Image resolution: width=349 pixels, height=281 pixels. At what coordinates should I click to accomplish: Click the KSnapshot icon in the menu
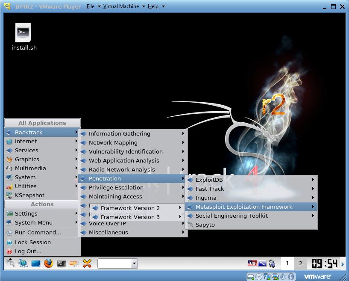point(9,195)
